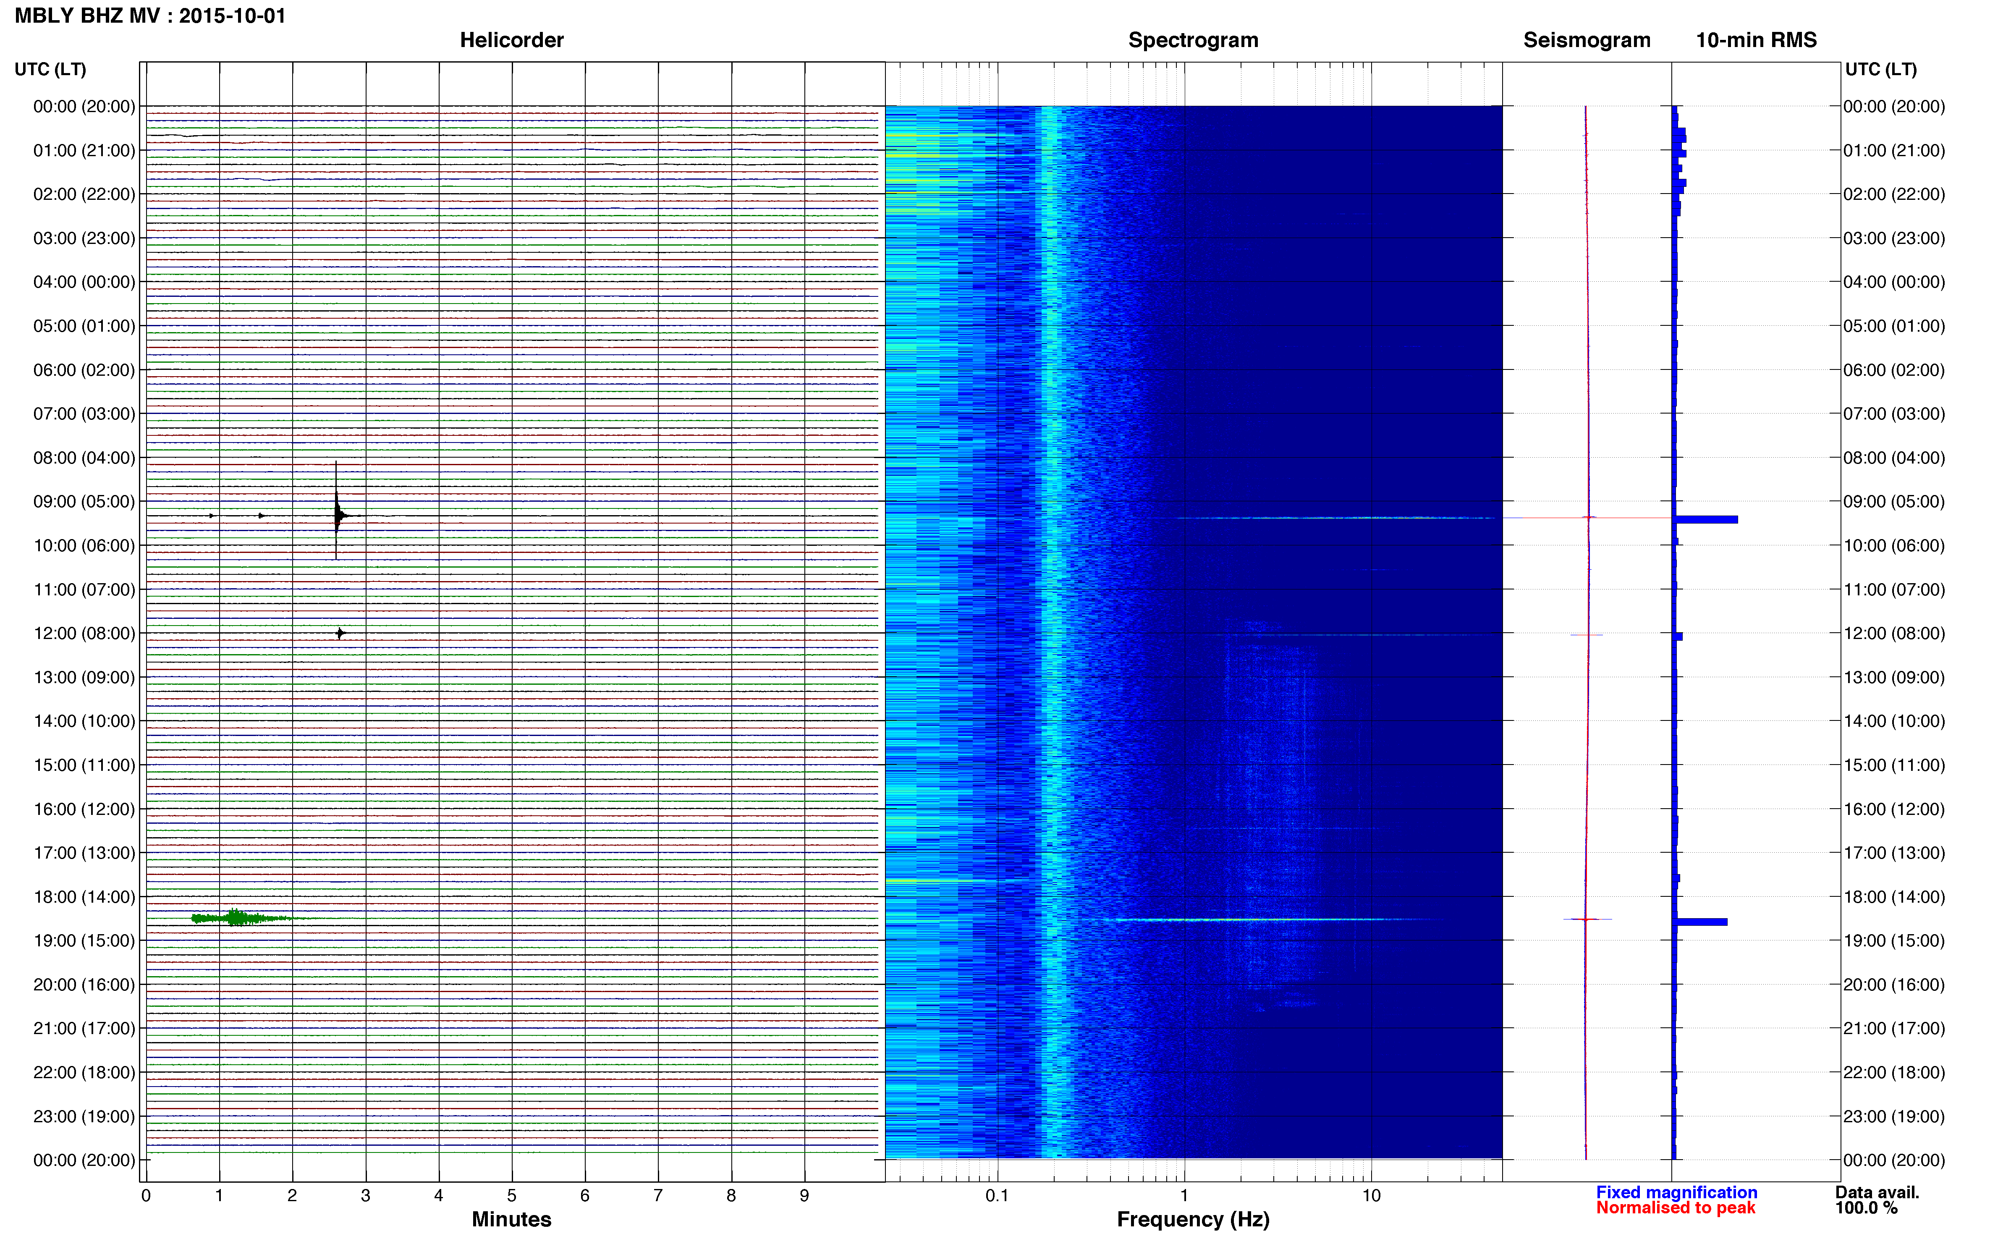Click the left-axis label '04:00 (00:00)'
The height and width of the screenshot is (1244, 1990).
tap(84, 282)
